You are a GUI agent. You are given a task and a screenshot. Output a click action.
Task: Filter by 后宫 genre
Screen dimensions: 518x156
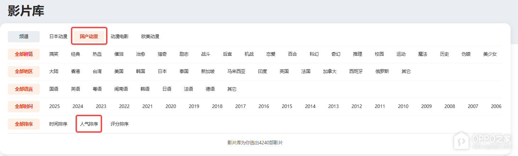tap(228, 54)
